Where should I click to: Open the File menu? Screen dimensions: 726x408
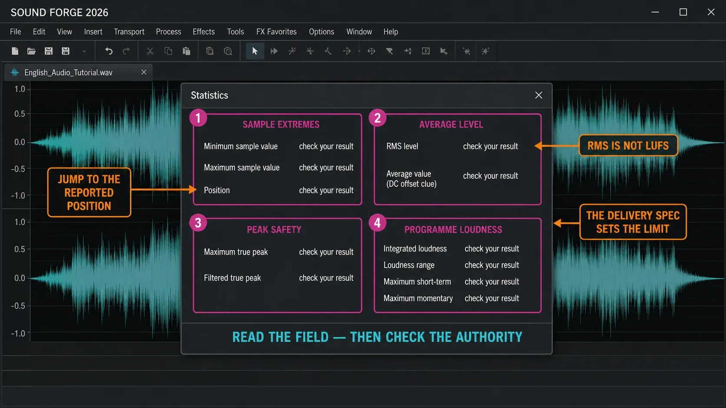16,32
